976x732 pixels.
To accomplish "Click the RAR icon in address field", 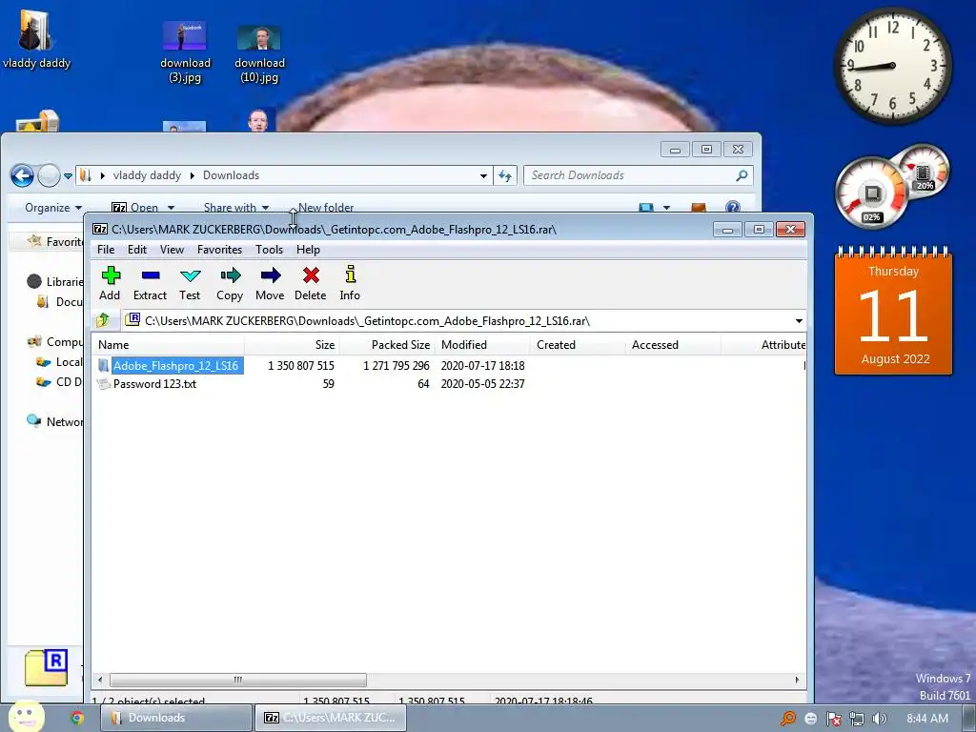I will [132, 320].
